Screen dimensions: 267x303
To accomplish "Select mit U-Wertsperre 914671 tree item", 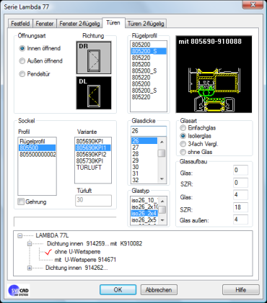I will point(85,260).
